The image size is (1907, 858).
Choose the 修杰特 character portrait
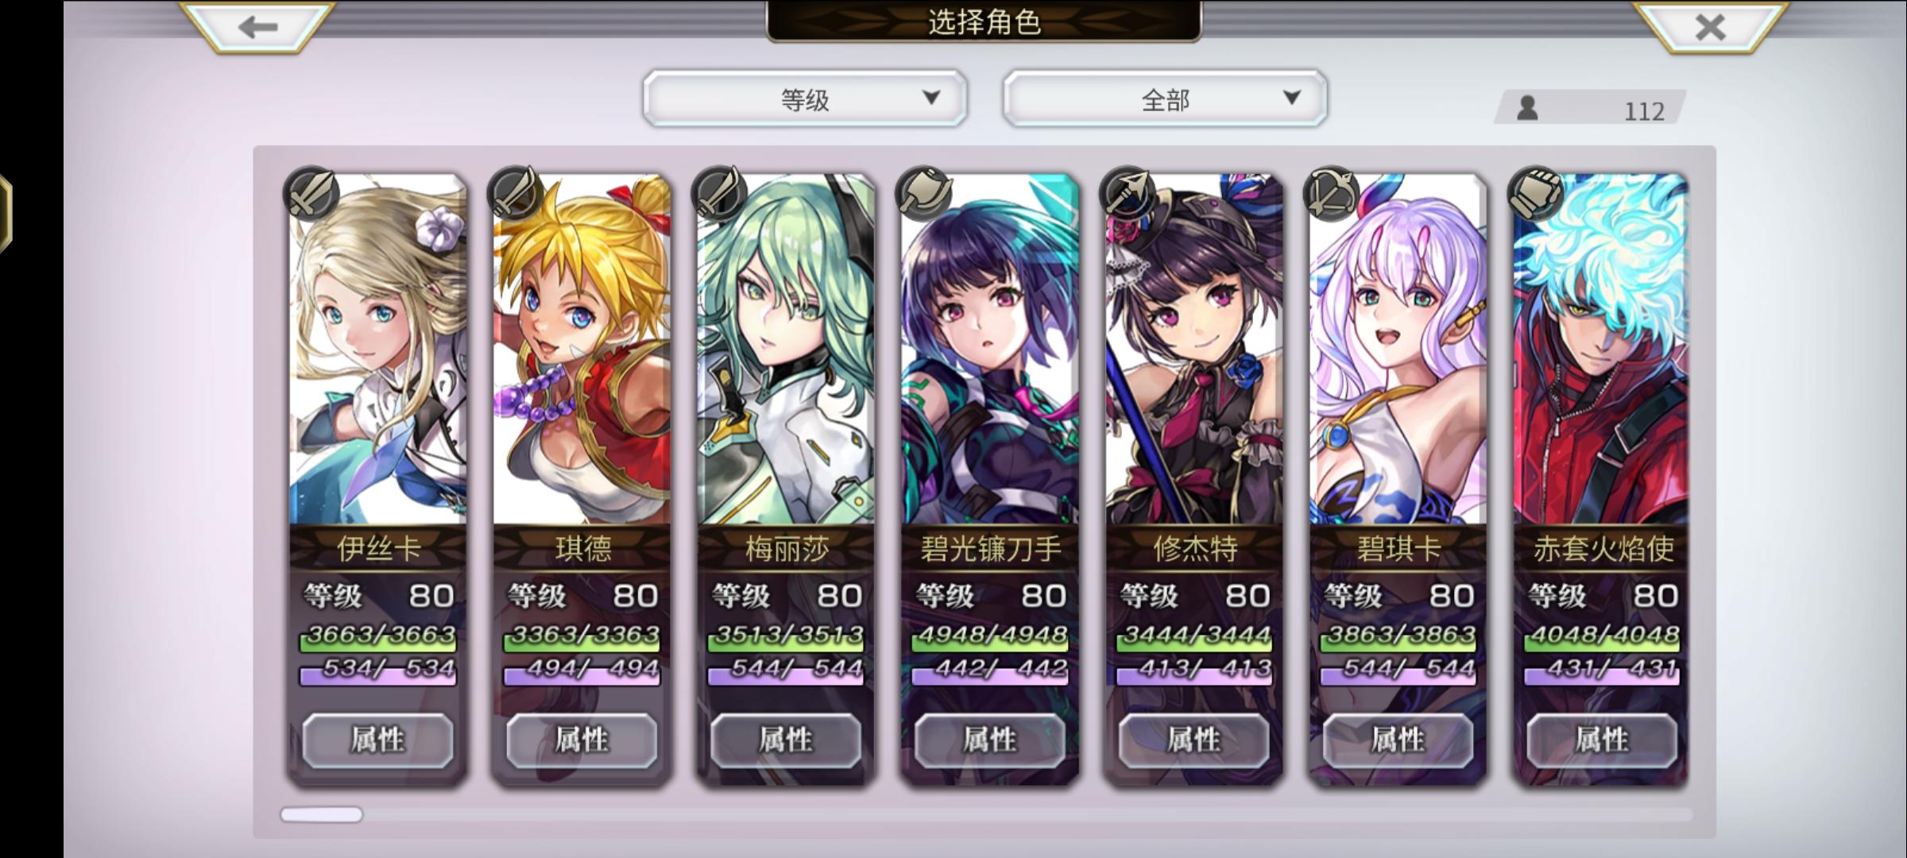1194,350
